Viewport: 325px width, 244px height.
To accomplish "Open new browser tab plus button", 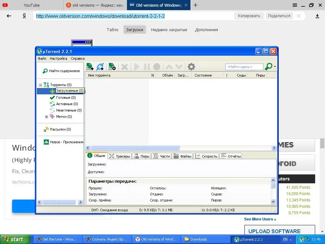I will pos(195,5).
